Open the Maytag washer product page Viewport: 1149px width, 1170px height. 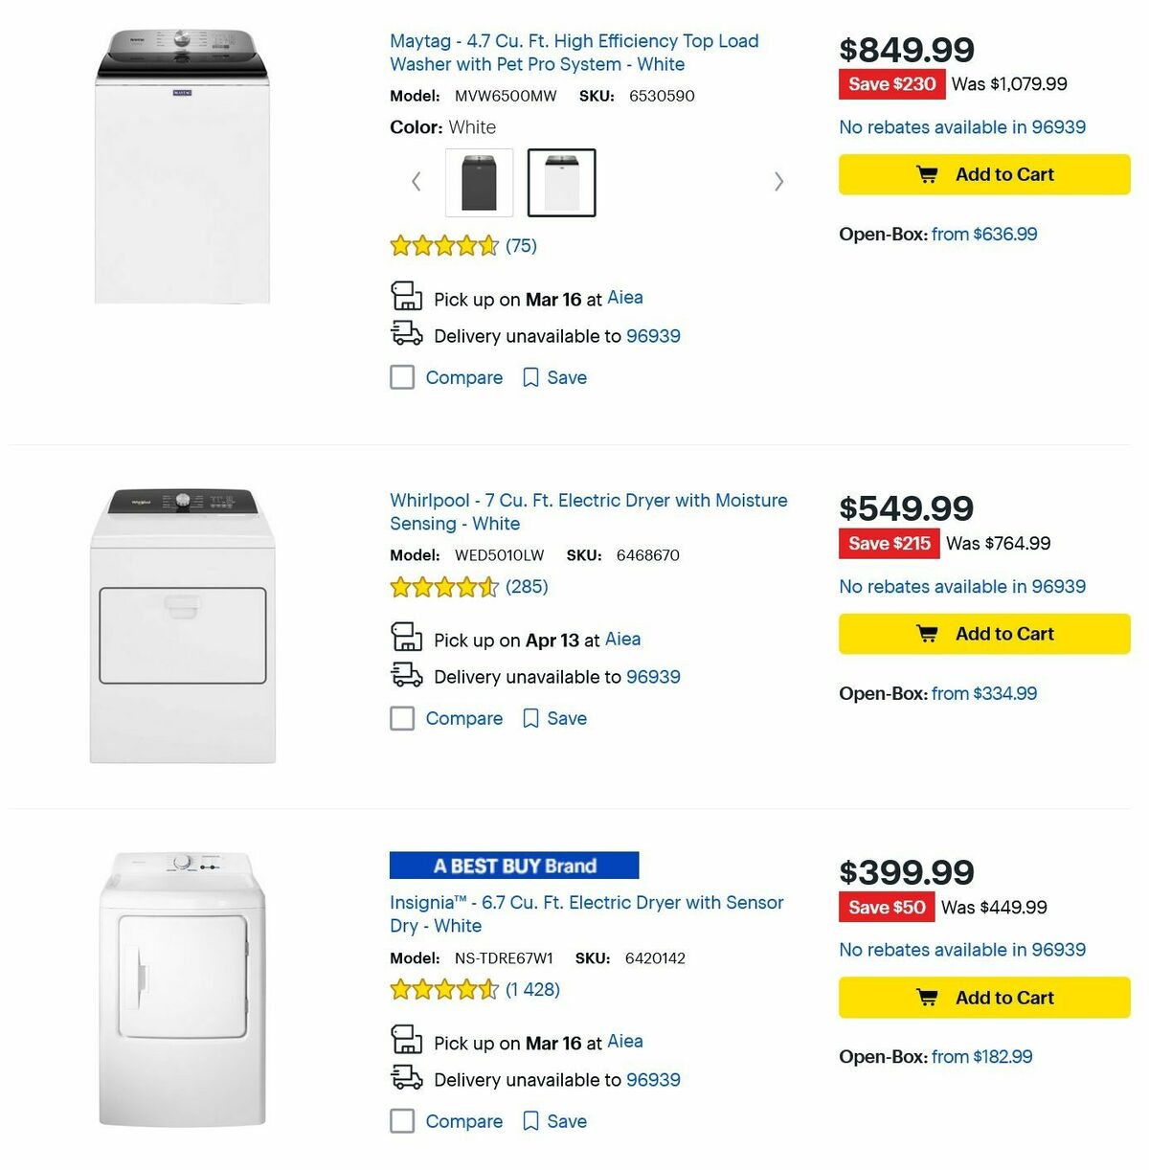[x=574, y=53]
